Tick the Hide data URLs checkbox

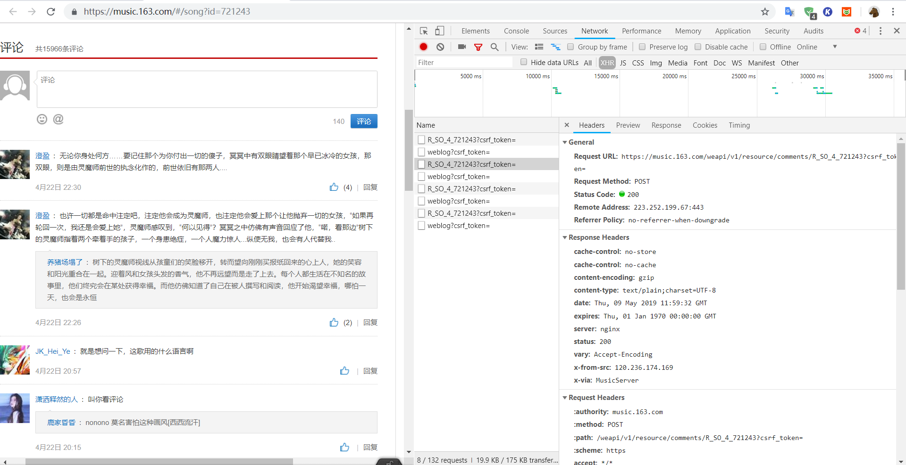524,62
